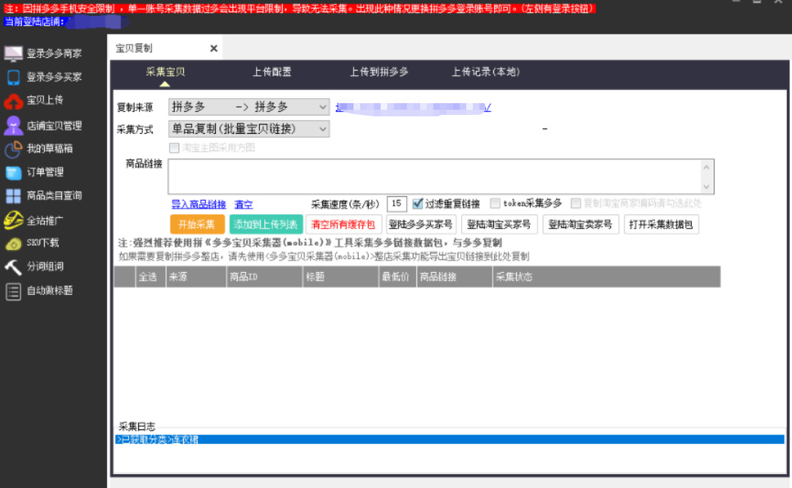Viewport: 792px width, 488px height.
Task: Close the 宝贝复制 tab
Action: 214,48
